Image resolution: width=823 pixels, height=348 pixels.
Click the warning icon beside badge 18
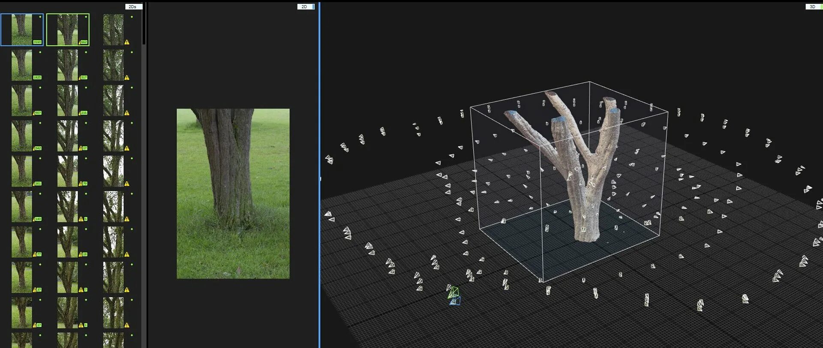pyautogui.click(x=81, y=254)
